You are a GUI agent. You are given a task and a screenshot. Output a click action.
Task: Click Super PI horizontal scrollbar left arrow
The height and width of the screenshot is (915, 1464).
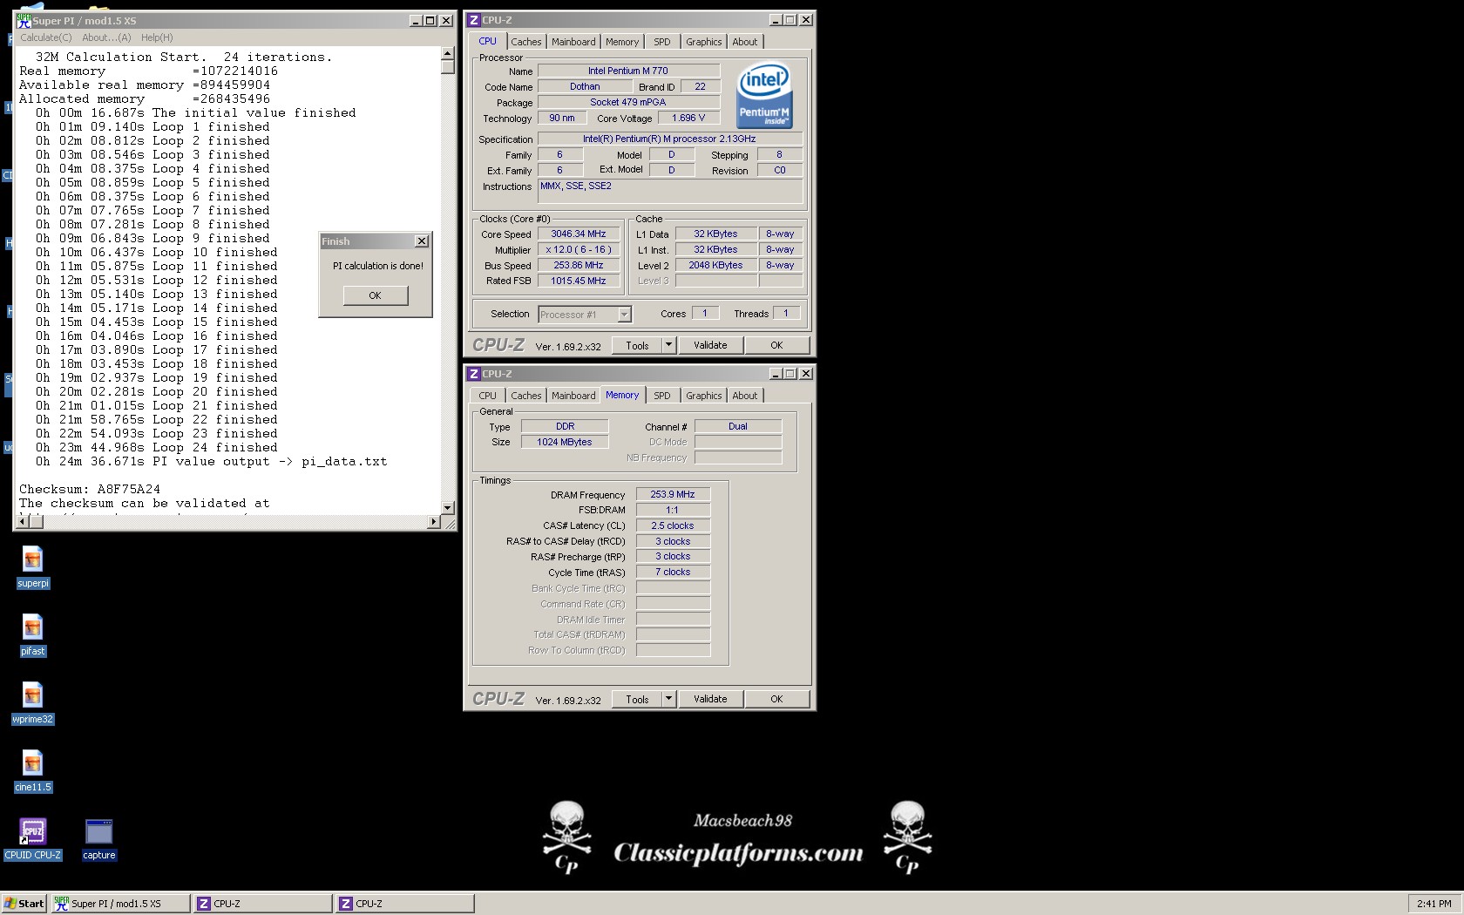pos(23,522)
